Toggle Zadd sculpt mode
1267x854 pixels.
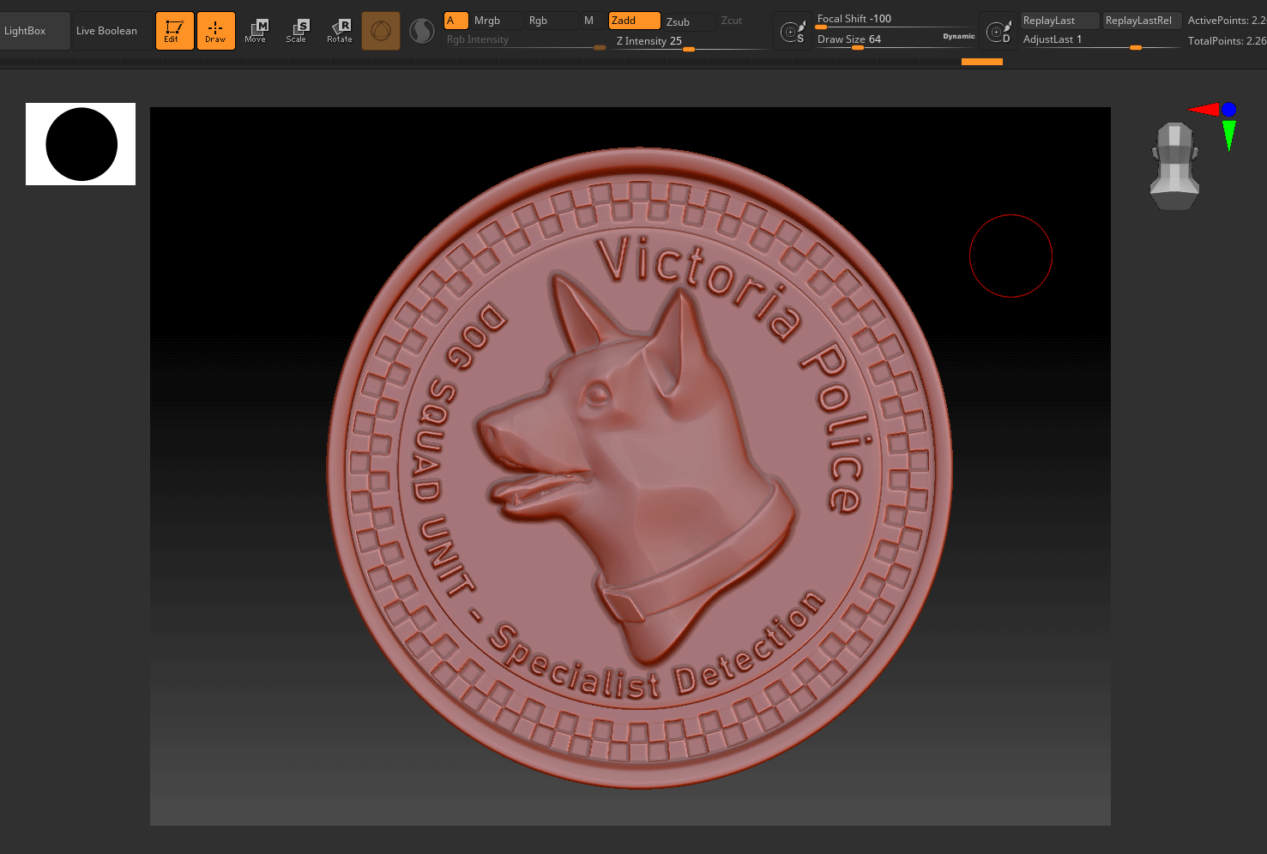pos(634,21)
